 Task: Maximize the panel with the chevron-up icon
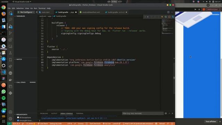pyautogui.click(x=169, y=114)
